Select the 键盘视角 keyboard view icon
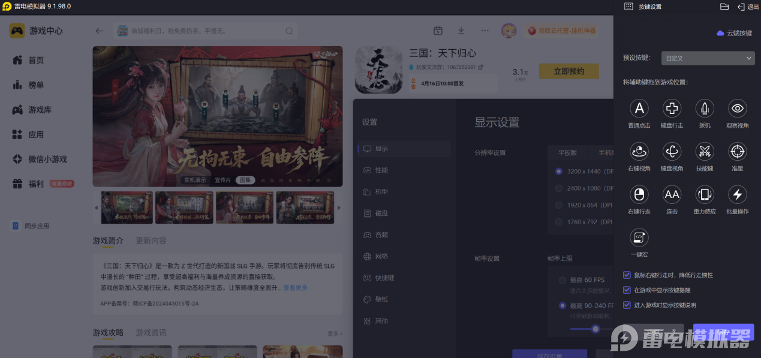The image size is (761, 358). pyautogui.click(x=672, y=151)
